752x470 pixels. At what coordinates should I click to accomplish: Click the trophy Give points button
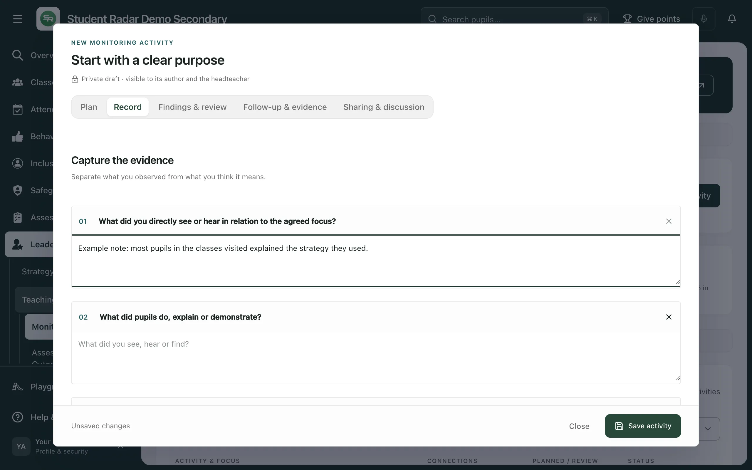652,19
